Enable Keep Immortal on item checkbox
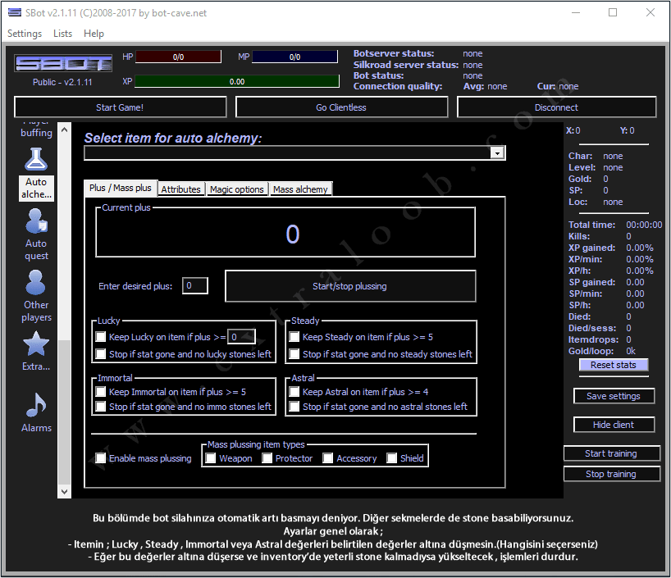Screen dimensions: 671x578 point(101,391)
